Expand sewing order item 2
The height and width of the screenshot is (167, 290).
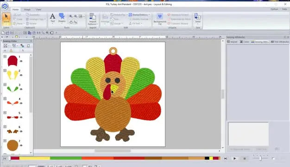(5, 71)
